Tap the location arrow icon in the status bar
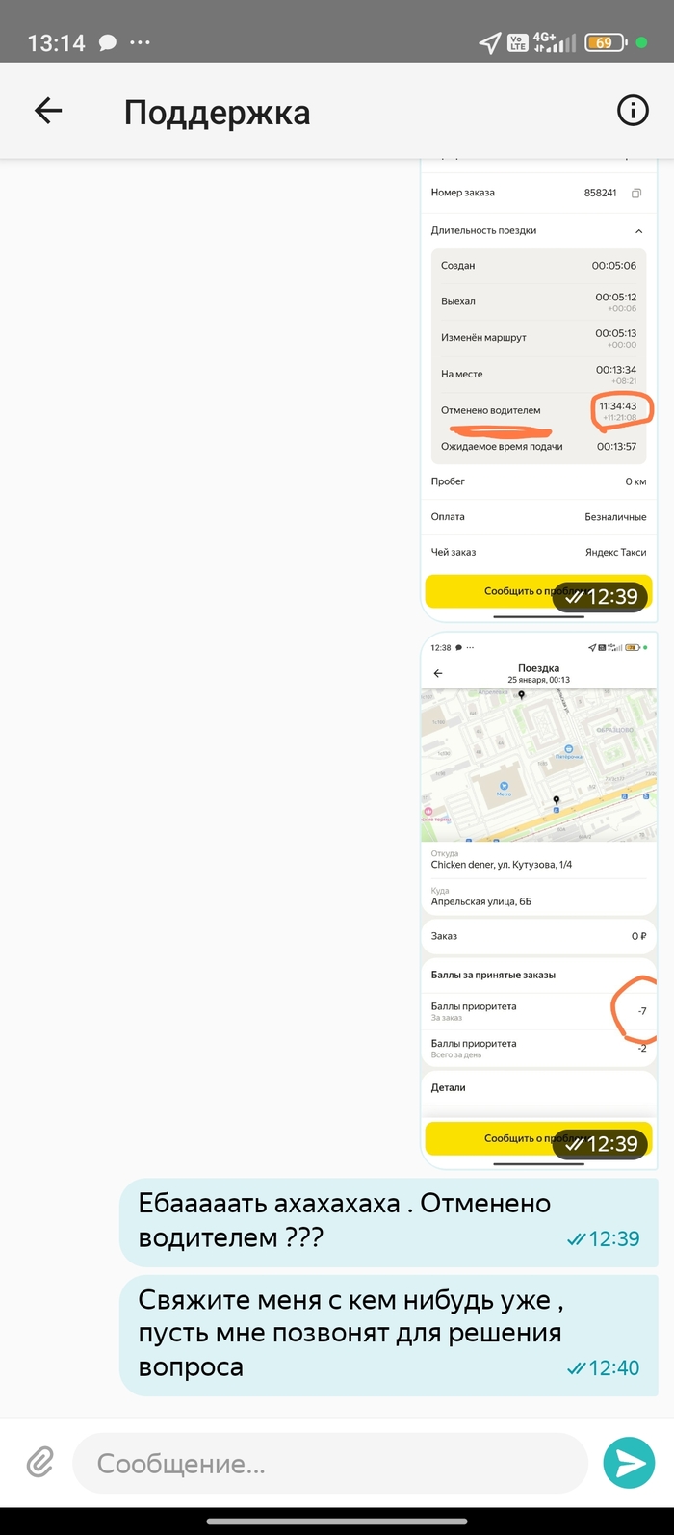Image resolution: width=674 pixels, height=1535 pixels. click(x=490, y=42)
